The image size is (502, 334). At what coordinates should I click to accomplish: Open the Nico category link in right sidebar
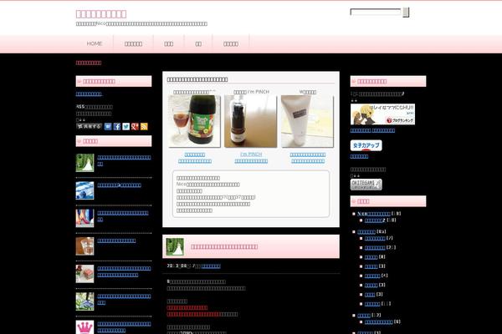tap(374, 214)
